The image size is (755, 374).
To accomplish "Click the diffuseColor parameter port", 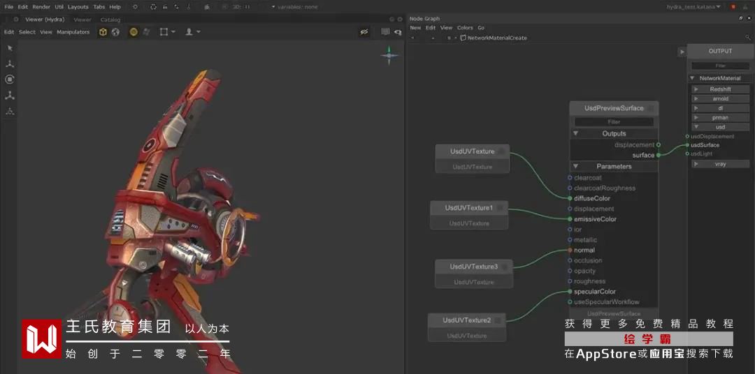I will pyautogui.click(x=570, y=199).
